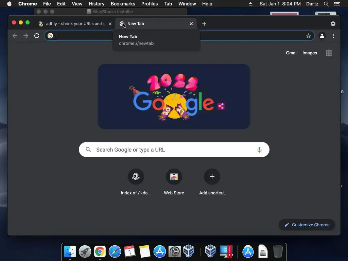This screenshot has height=261, width=348.
Task: Click the Chrome icon in the Dock
Action: tap(100, 251)
